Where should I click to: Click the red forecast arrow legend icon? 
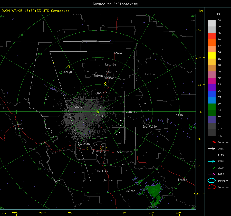(211, 142)
